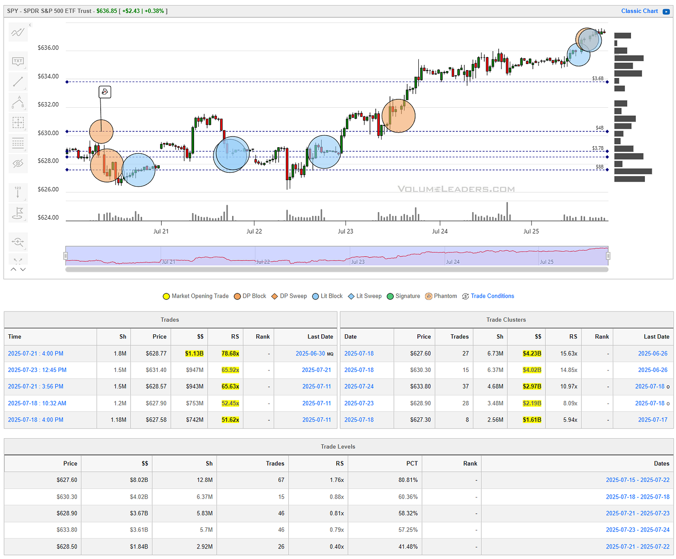
Task: Click the gray horizontal scrollbar under navigator
Action: [x=337, y=269]
